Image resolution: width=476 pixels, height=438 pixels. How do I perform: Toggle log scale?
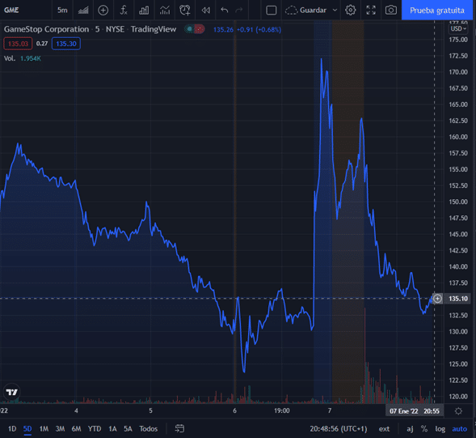click(x=440, y=428)
